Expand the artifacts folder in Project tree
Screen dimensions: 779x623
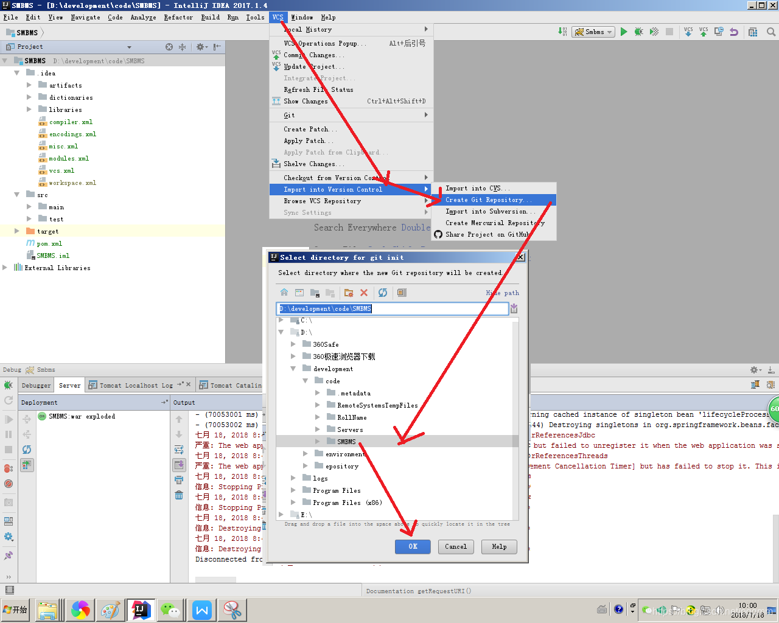click(x=29, y=85)
